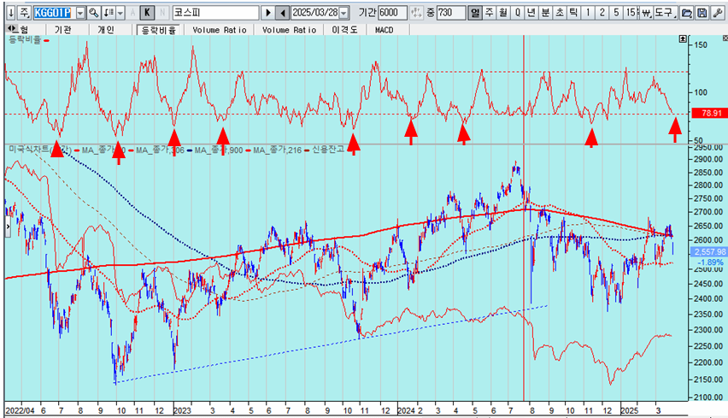Open the KGG01P symbol code dropdown
728x418 pixels.
click(79, 13)
